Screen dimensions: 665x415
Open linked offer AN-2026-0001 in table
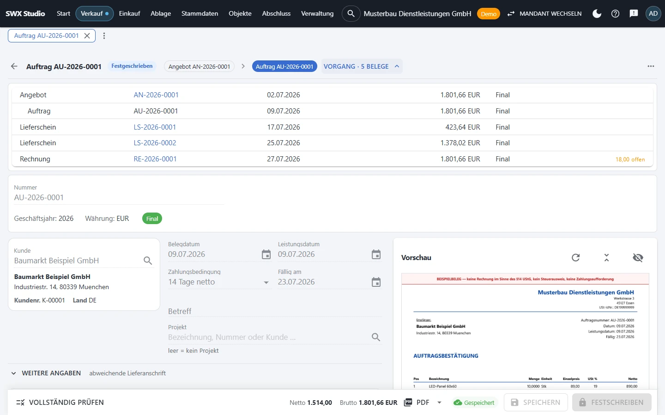156,95
